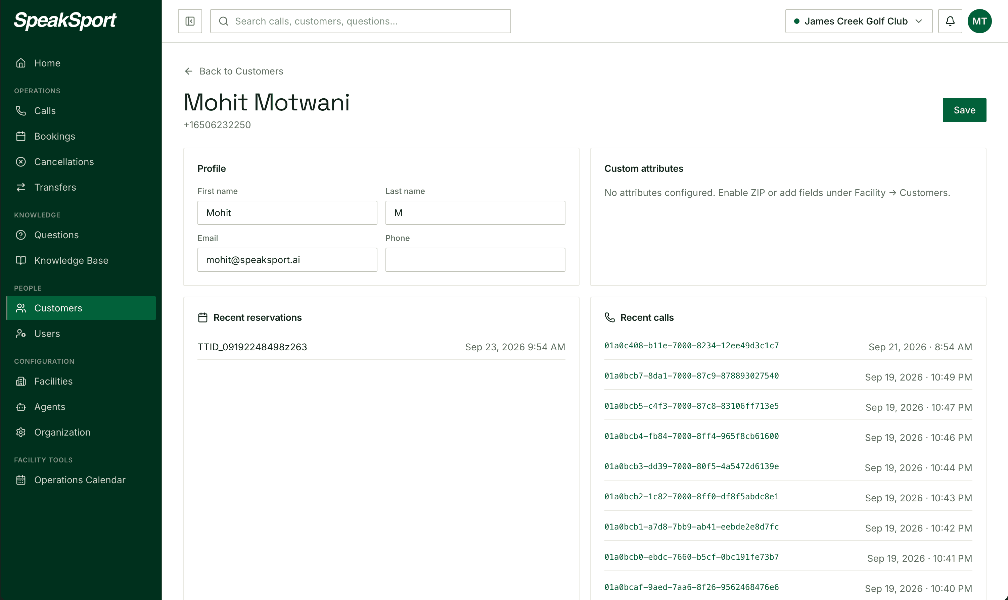Click the Facilities building icon
1008x600 pixels.
(x=20, y=381)
